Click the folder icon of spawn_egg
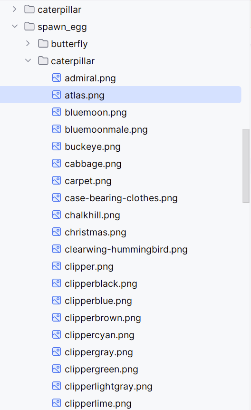 [x=29, y=27]
